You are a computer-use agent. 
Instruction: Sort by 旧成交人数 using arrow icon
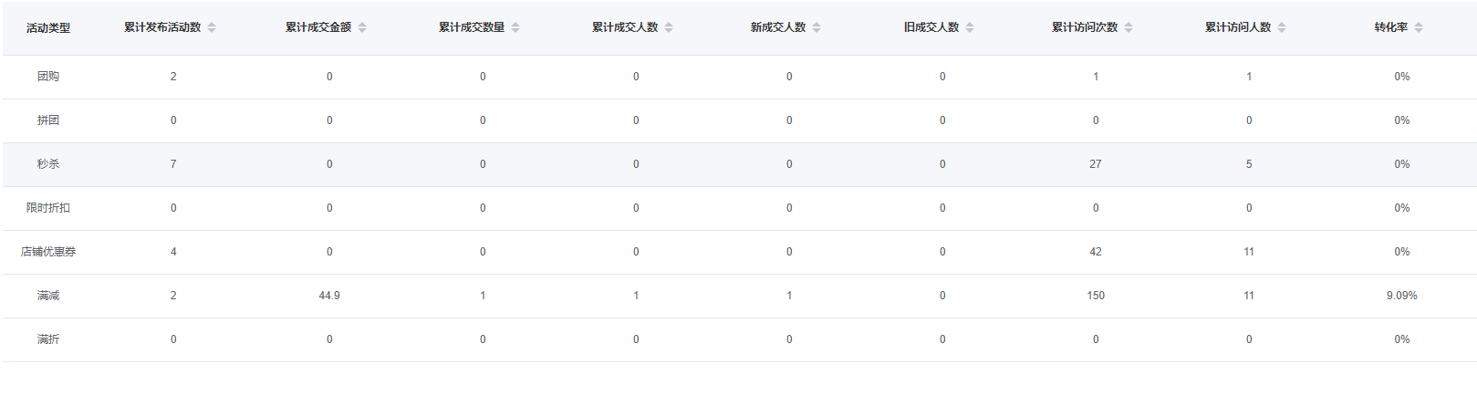coord(970,27)
